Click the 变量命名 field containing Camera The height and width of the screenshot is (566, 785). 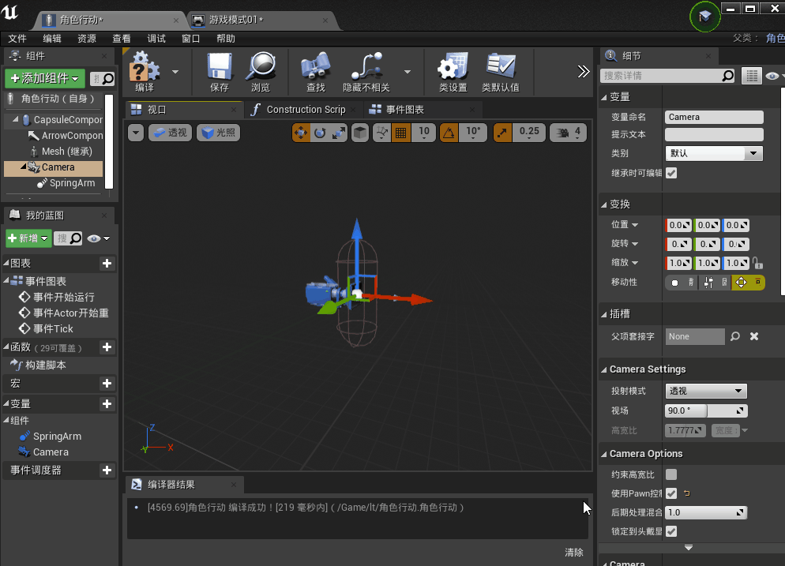[x=714, y=117]
